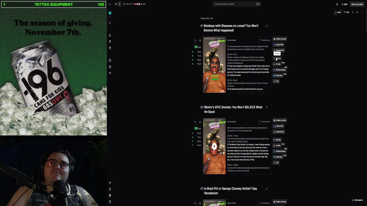The image size is (367, 206).
Task: Toggle Transcript only for clip #2
Action: click(x=264, y=122)
